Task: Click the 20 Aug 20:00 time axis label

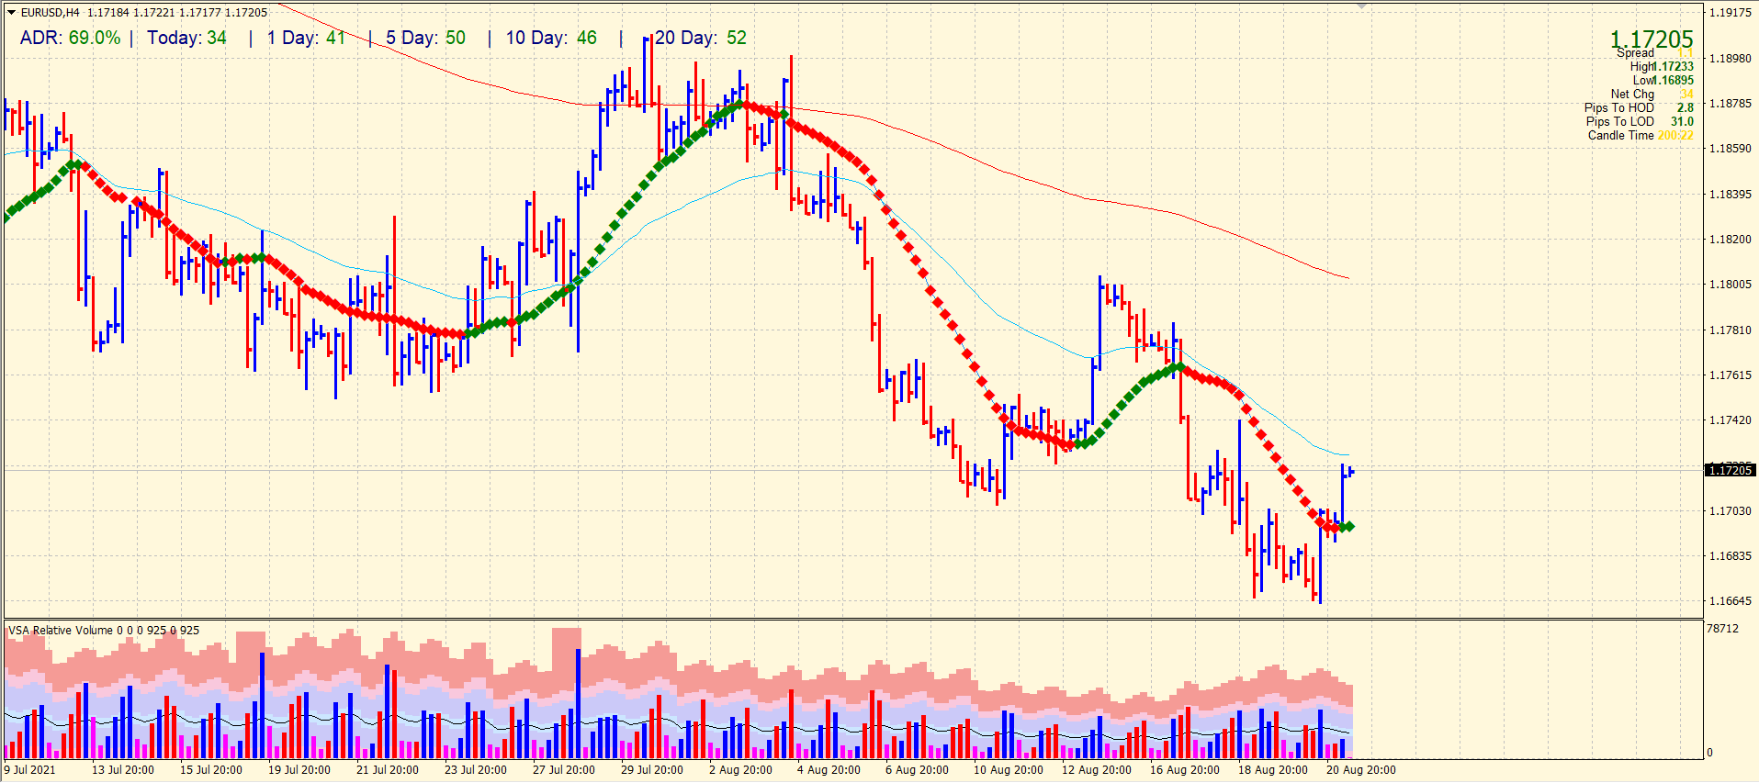Action: [1360, 770]
